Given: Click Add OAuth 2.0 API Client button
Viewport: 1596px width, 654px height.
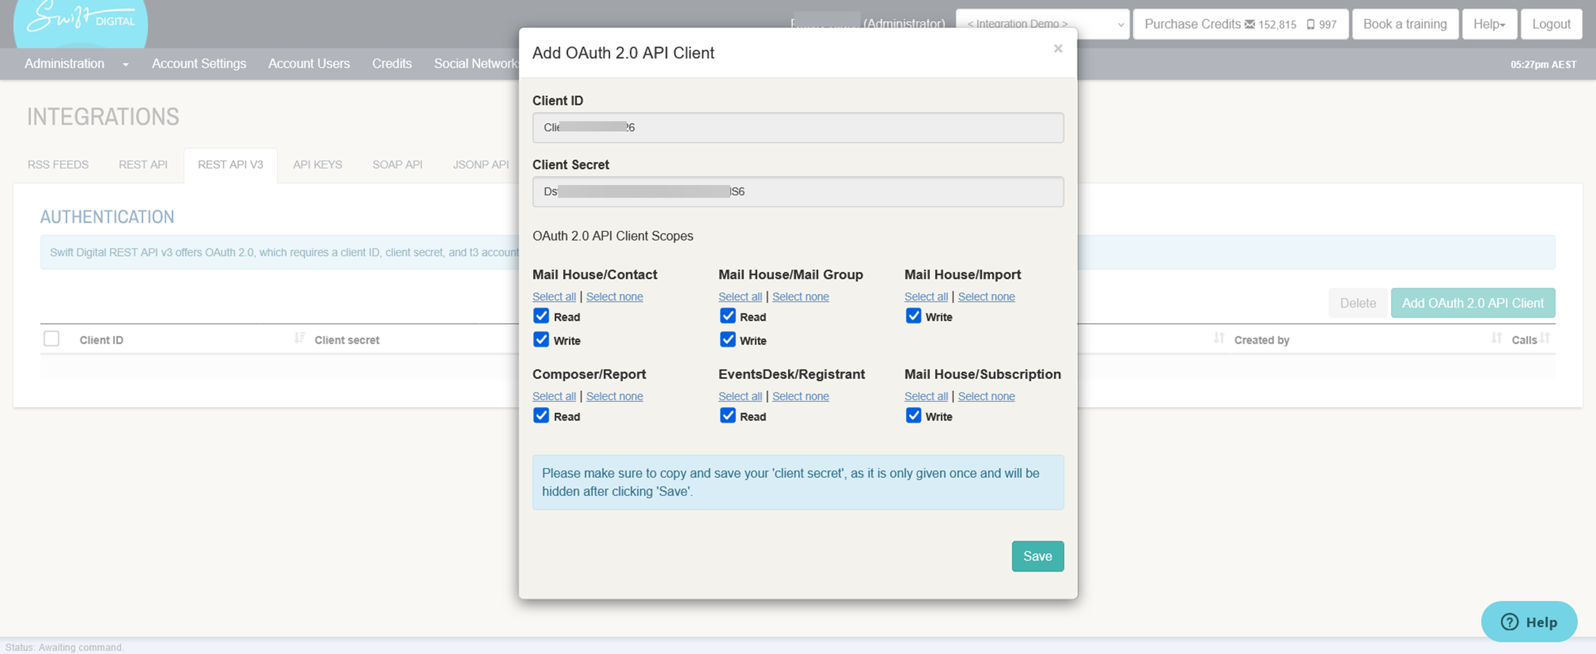Looking at the screenshot, I should [x=1473, y=303].
